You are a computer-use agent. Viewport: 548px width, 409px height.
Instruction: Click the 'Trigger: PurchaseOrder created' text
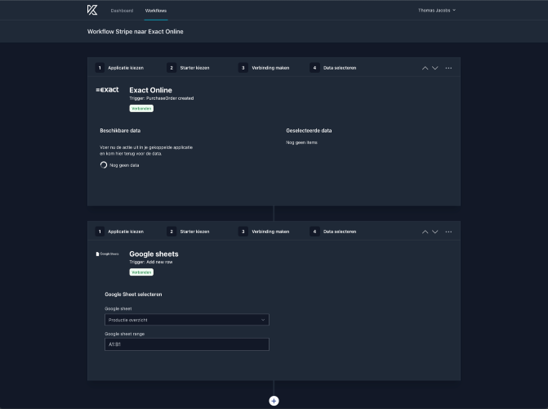tap(162, 98)
